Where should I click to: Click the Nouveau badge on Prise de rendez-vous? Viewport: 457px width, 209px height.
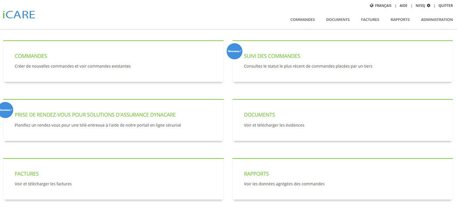click(6, 110)
